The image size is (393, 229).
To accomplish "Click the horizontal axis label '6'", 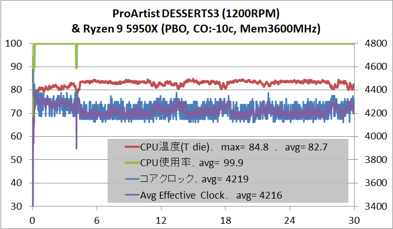I will pos(97,221).
